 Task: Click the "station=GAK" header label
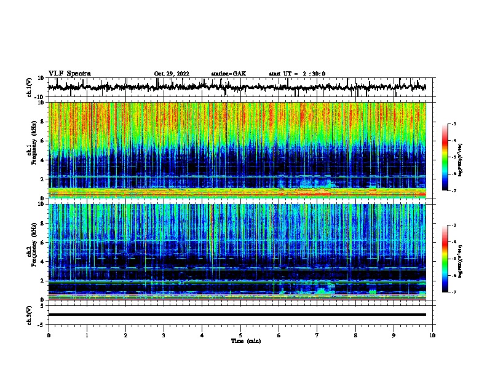point(229,74)
